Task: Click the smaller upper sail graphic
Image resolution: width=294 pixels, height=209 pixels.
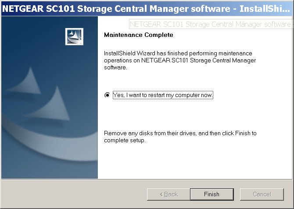Action: pyautogui.click(x=25, y=82)
